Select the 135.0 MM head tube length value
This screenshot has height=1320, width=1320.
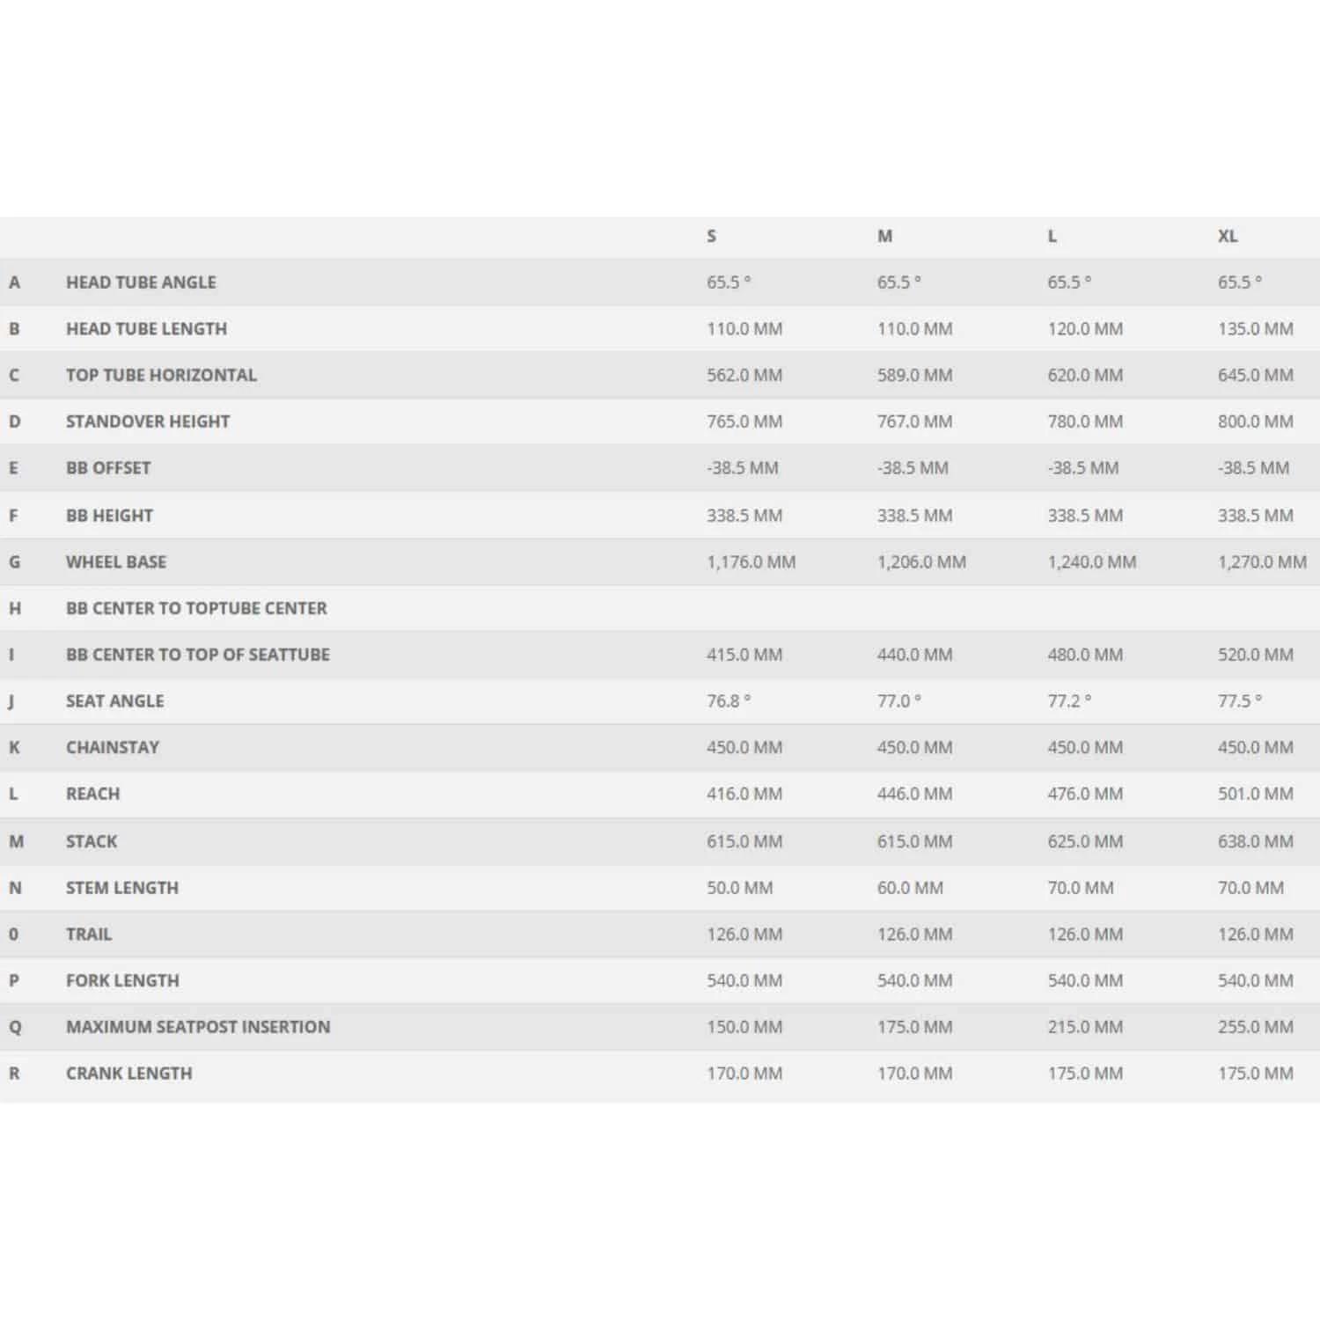(1255, 329)
